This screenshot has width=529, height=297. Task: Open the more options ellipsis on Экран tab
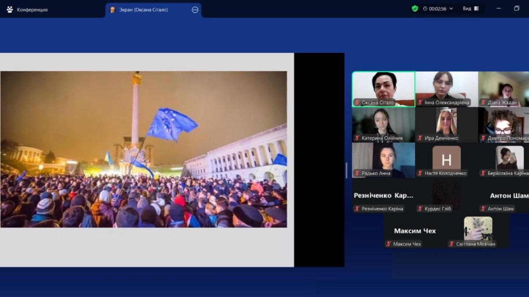point(195,10)
